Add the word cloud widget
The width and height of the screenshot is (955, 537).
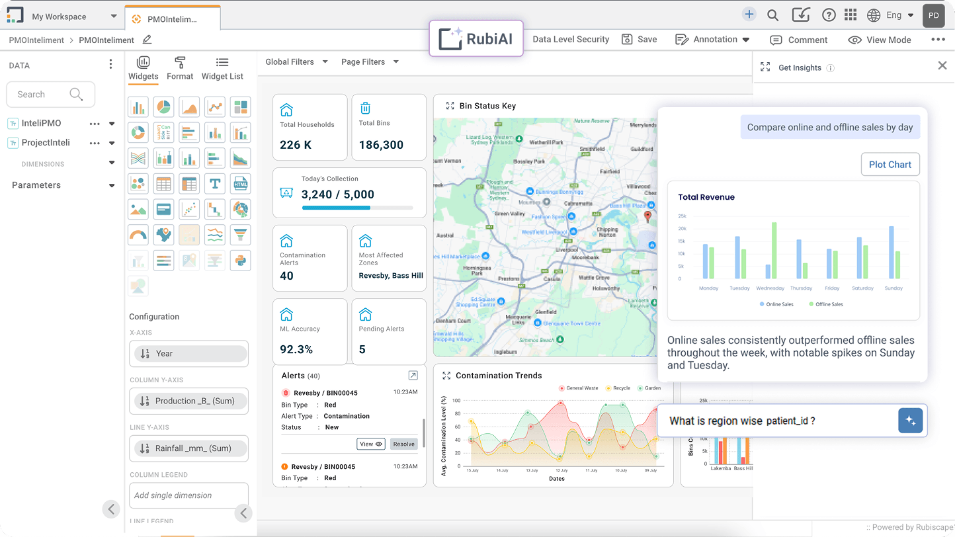coord(163,132)
